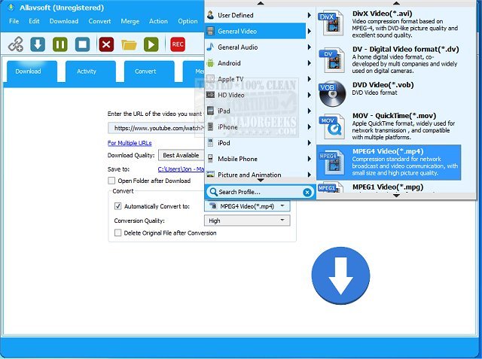Expand the Android submenu arrow
482x359 pixels.
pos(310,63)
